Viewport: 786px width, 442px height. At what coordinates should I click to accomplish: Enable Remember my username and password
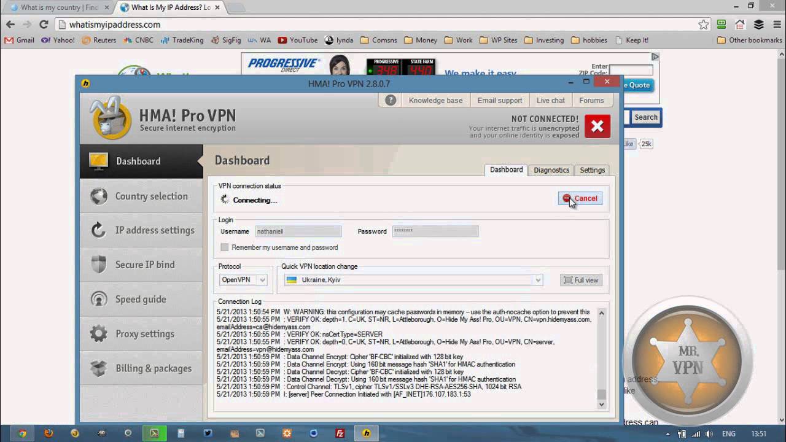pos(225,247)
